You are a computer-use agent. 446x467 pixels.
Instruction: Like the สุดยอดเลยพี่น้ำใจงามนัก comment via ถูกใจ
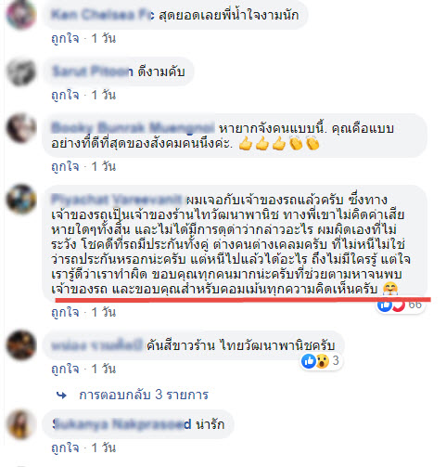[x=65, y=39]
